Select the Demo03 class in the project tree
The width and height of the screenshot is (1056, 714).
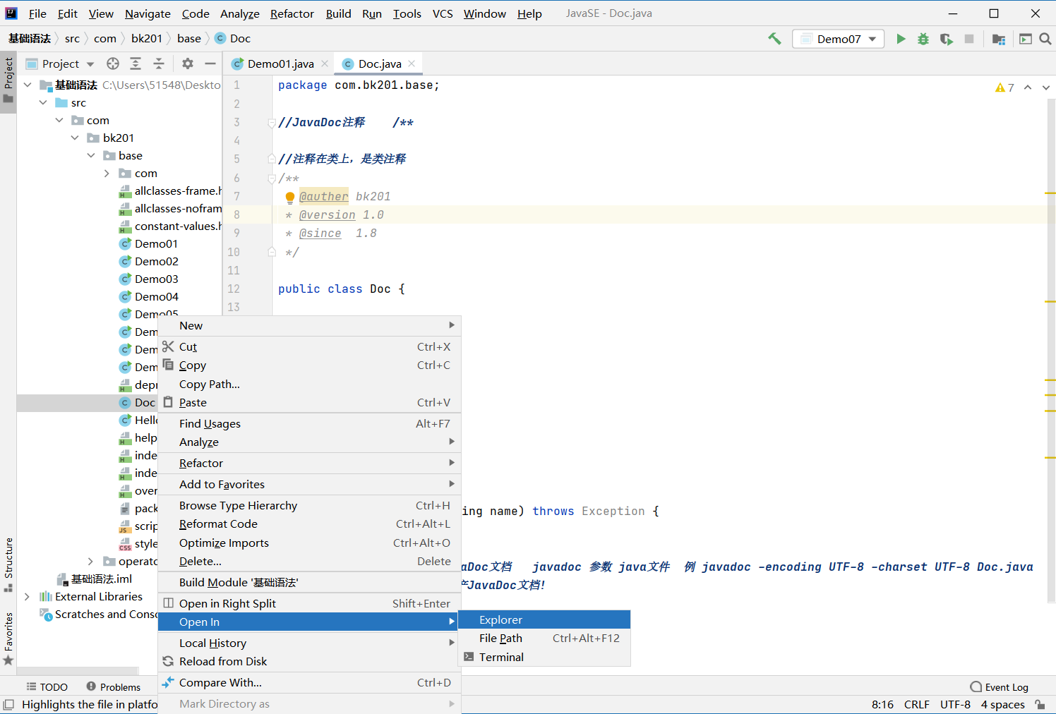click(149, 279)
